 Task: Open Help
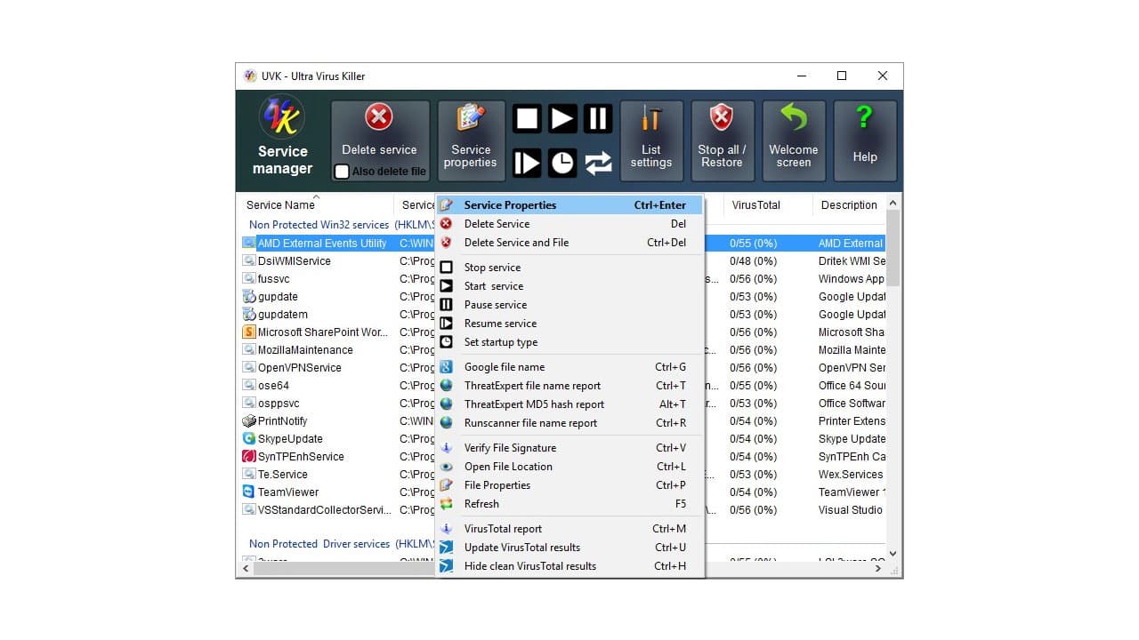tap(864, 133)
